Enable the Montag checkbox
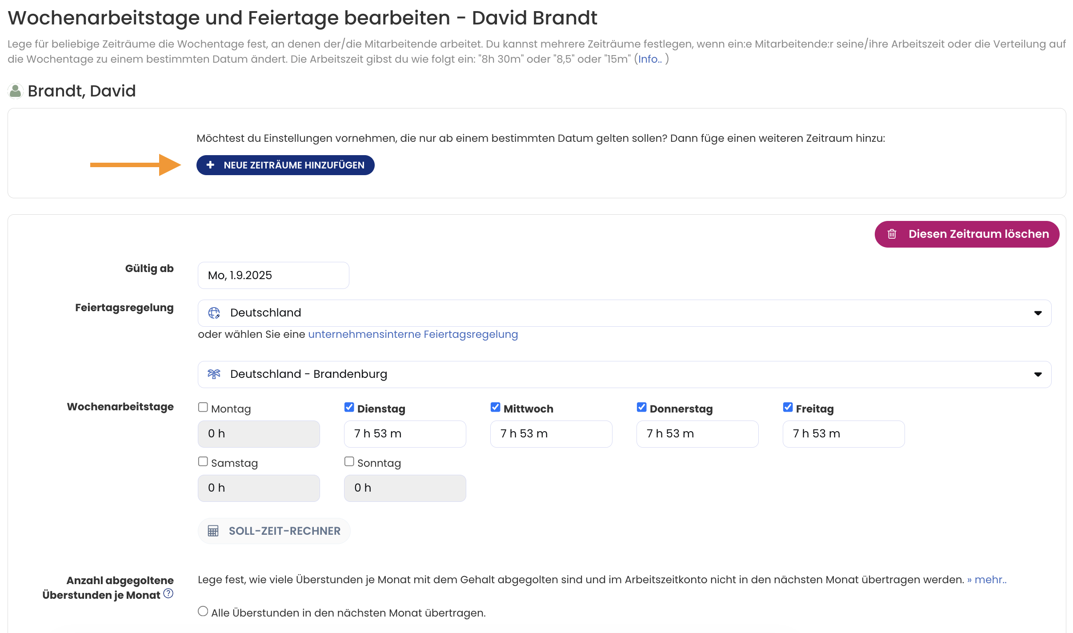Screen dimensions: 1073x633 tap(203, 407)
